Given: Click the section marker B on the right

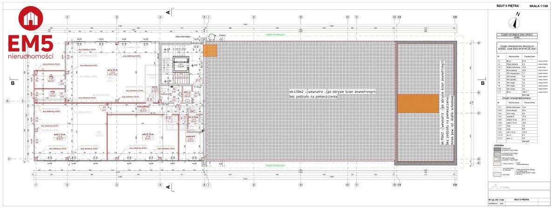Looking at the screenshot, I should click(483, 83).
